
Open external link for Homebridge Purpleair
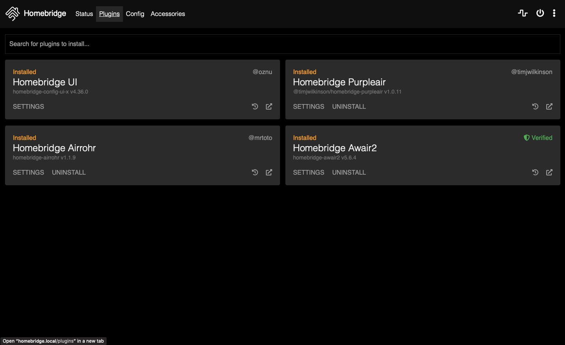549,106
